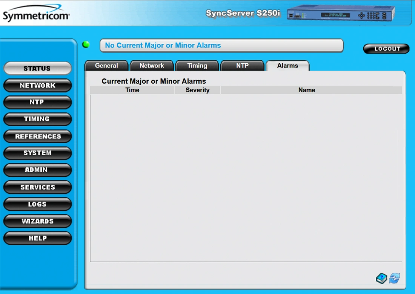Image resolution: width=415 pixels, height=294 pixels.
Task: Open the WIZARDS sidebar section
Action: coord(38,221)
